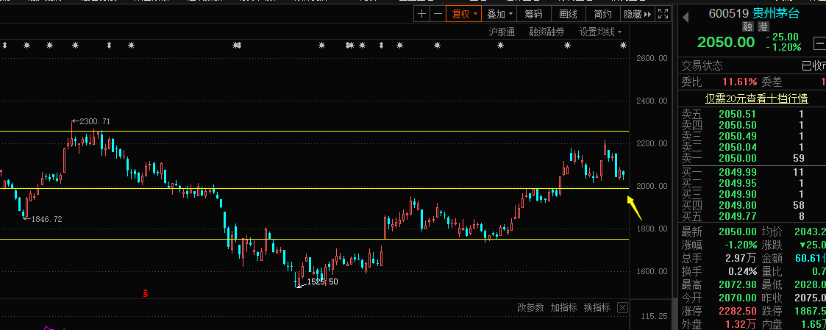Select the 卖四 2050.50 ask row
Viewport: 826px width, 330px height.
[x=752, y=125]
